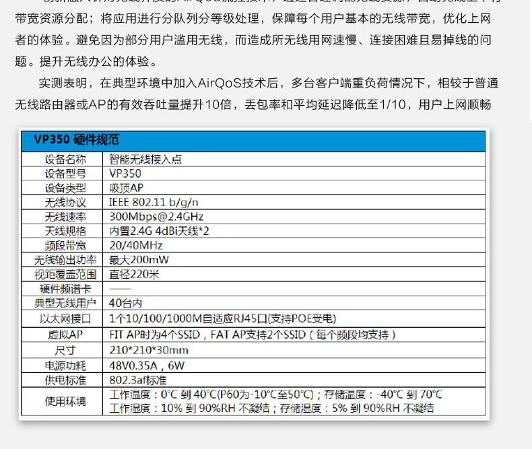The image size is (532, 449).
Task: Click the line starting 无线路由器或AP的有效吞吐量
Action: click(x=253, y=104)
